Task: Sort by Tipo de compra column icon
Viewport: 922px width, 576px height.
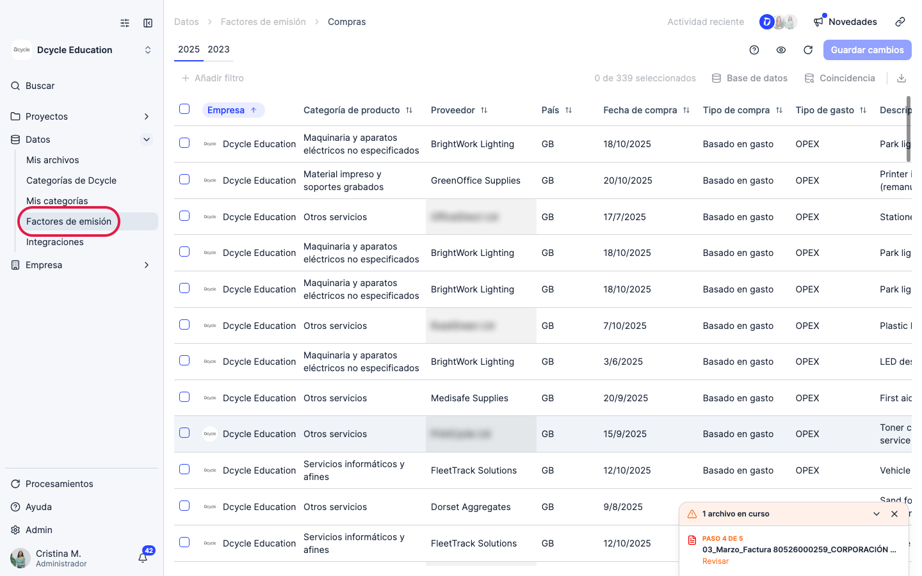Action: click(x=779, y=110)
